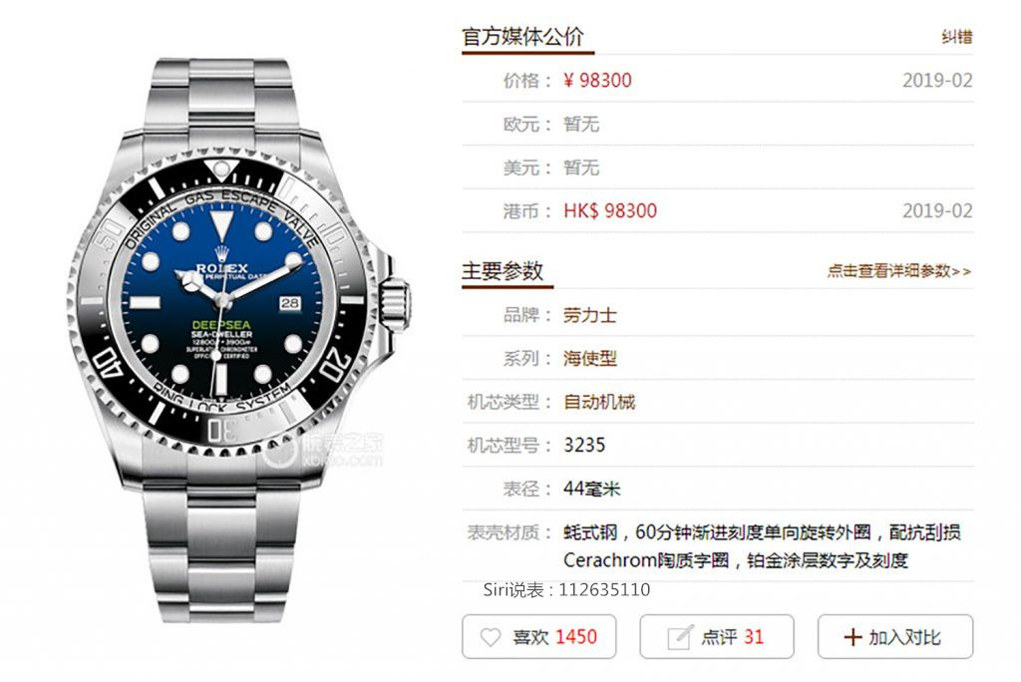Open the 劳力士 brand link
The height and width of the screenshot is (682, 1021).
pos(589,315)
